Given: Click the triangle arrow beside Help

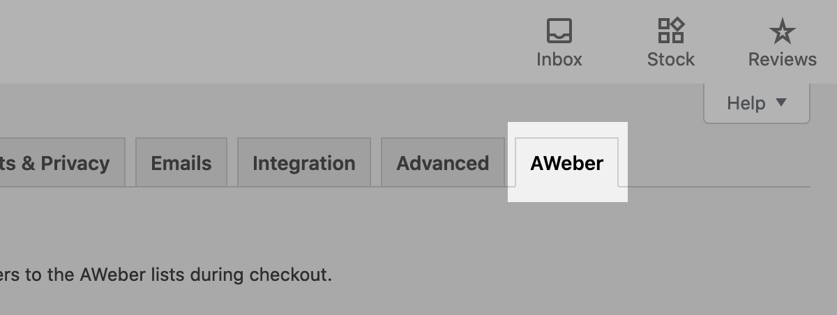Looking at the screenshot, I should 781,103.
